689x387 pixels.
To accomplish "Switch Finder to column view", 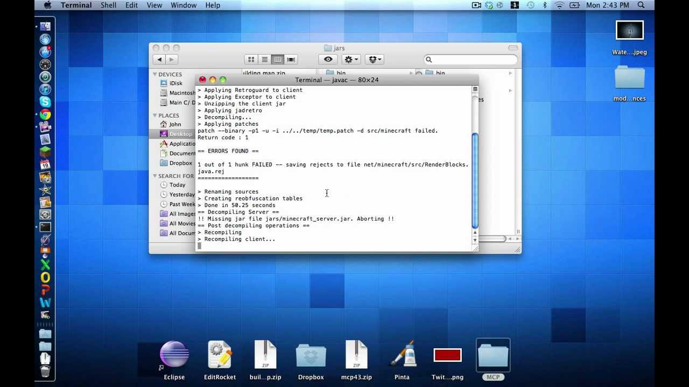I will (x=277, y=60).
